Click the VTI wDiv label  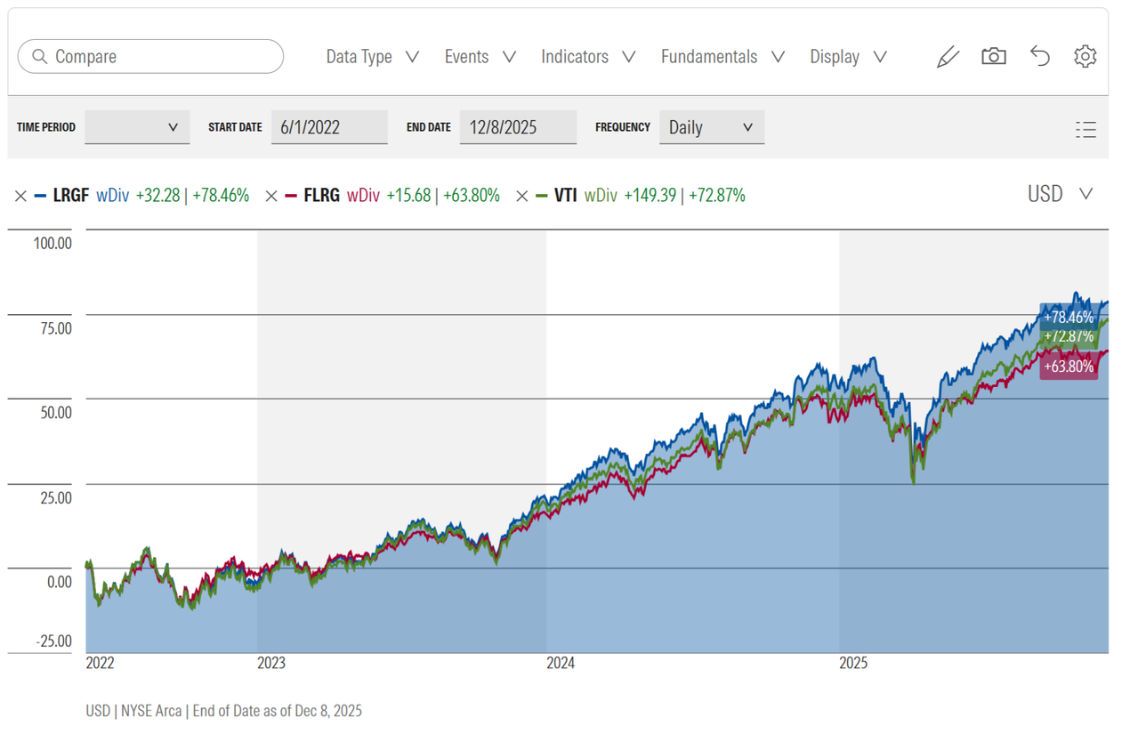coord(601,195)
